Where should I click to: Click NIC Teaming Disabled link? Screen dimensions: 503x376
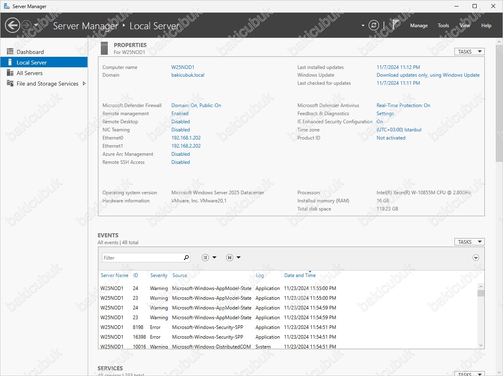(x=181, y=130)
